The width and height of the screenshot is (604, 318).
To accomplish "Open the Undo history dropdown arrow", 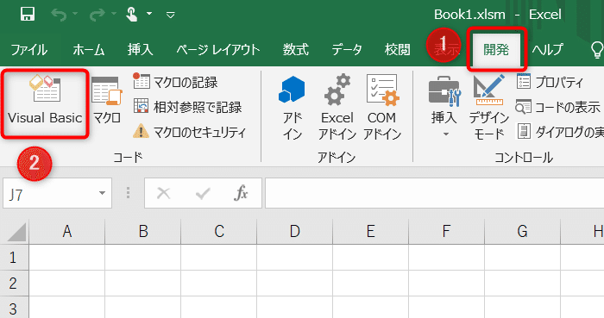I will pos(75,15).
